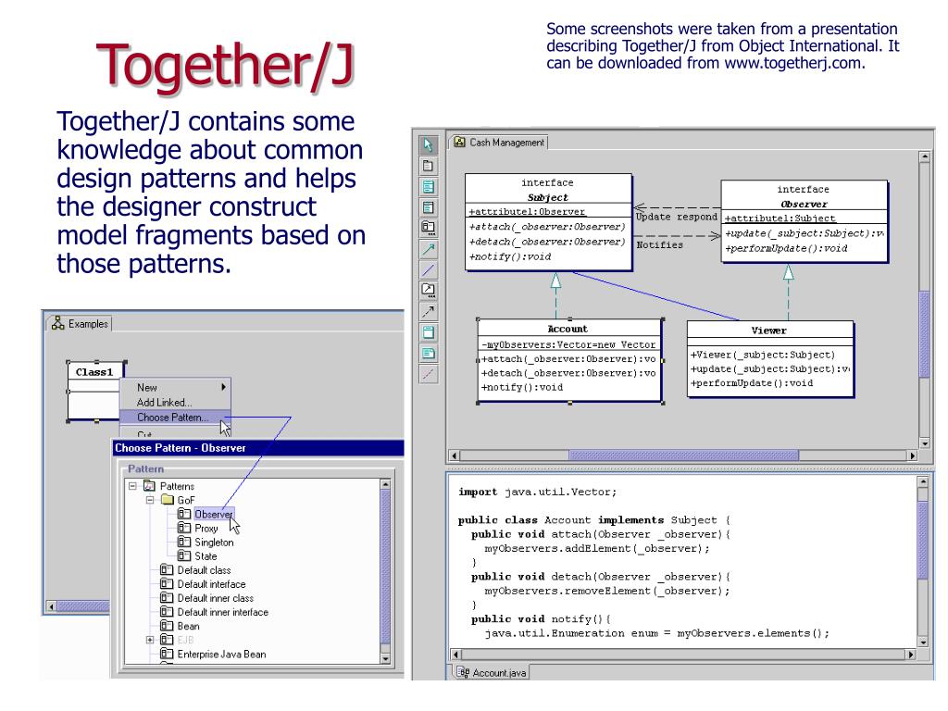
Task: Select Observer in the GoF pattern list
Action: [x=214, y=514]
